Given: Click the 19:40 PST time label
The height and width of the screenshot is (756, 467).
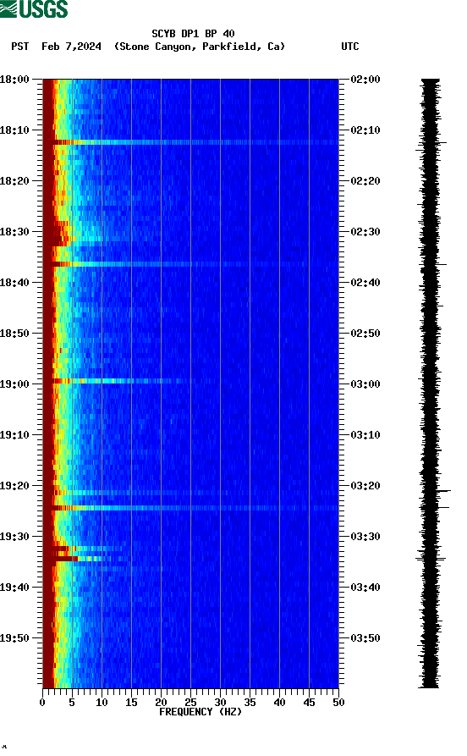Looking at the screenshot, I should coord(14,588).
